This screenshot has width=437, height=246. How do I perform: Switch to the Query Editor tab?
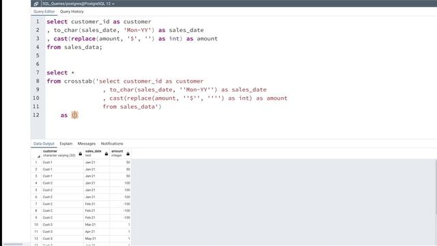tap(44, 12)
